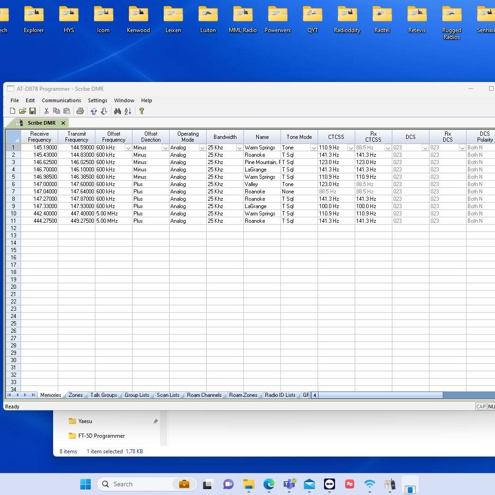Expand the DCS dropdown in row 1

pyautogui.click(x=425, y=148)
